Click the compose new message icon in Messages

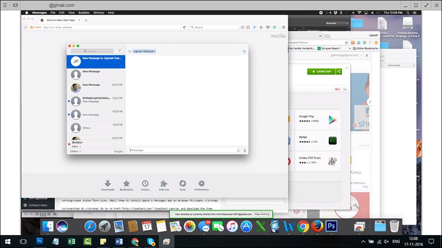[119, 51]
